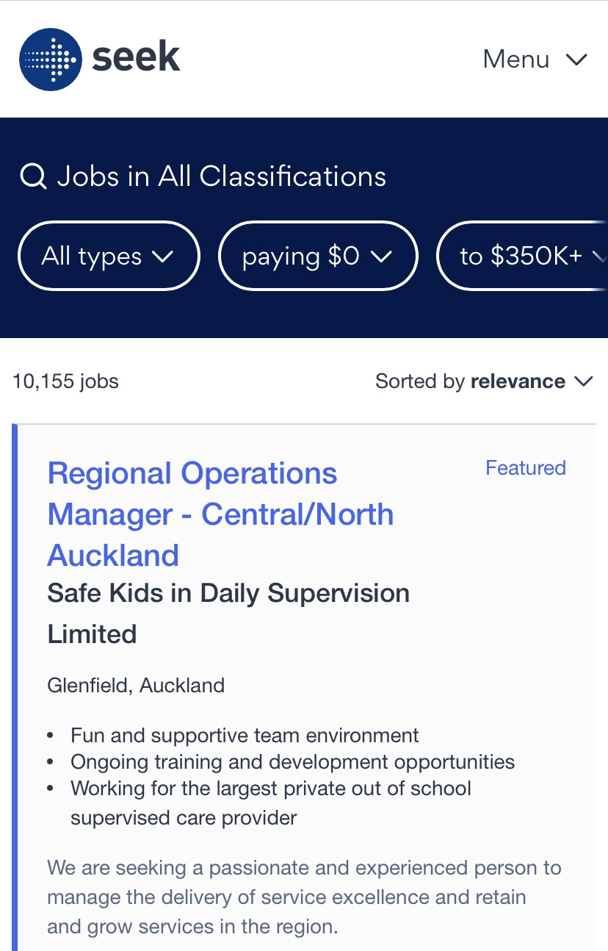Open the All types dropdown
608x951 pixels.
108,256
